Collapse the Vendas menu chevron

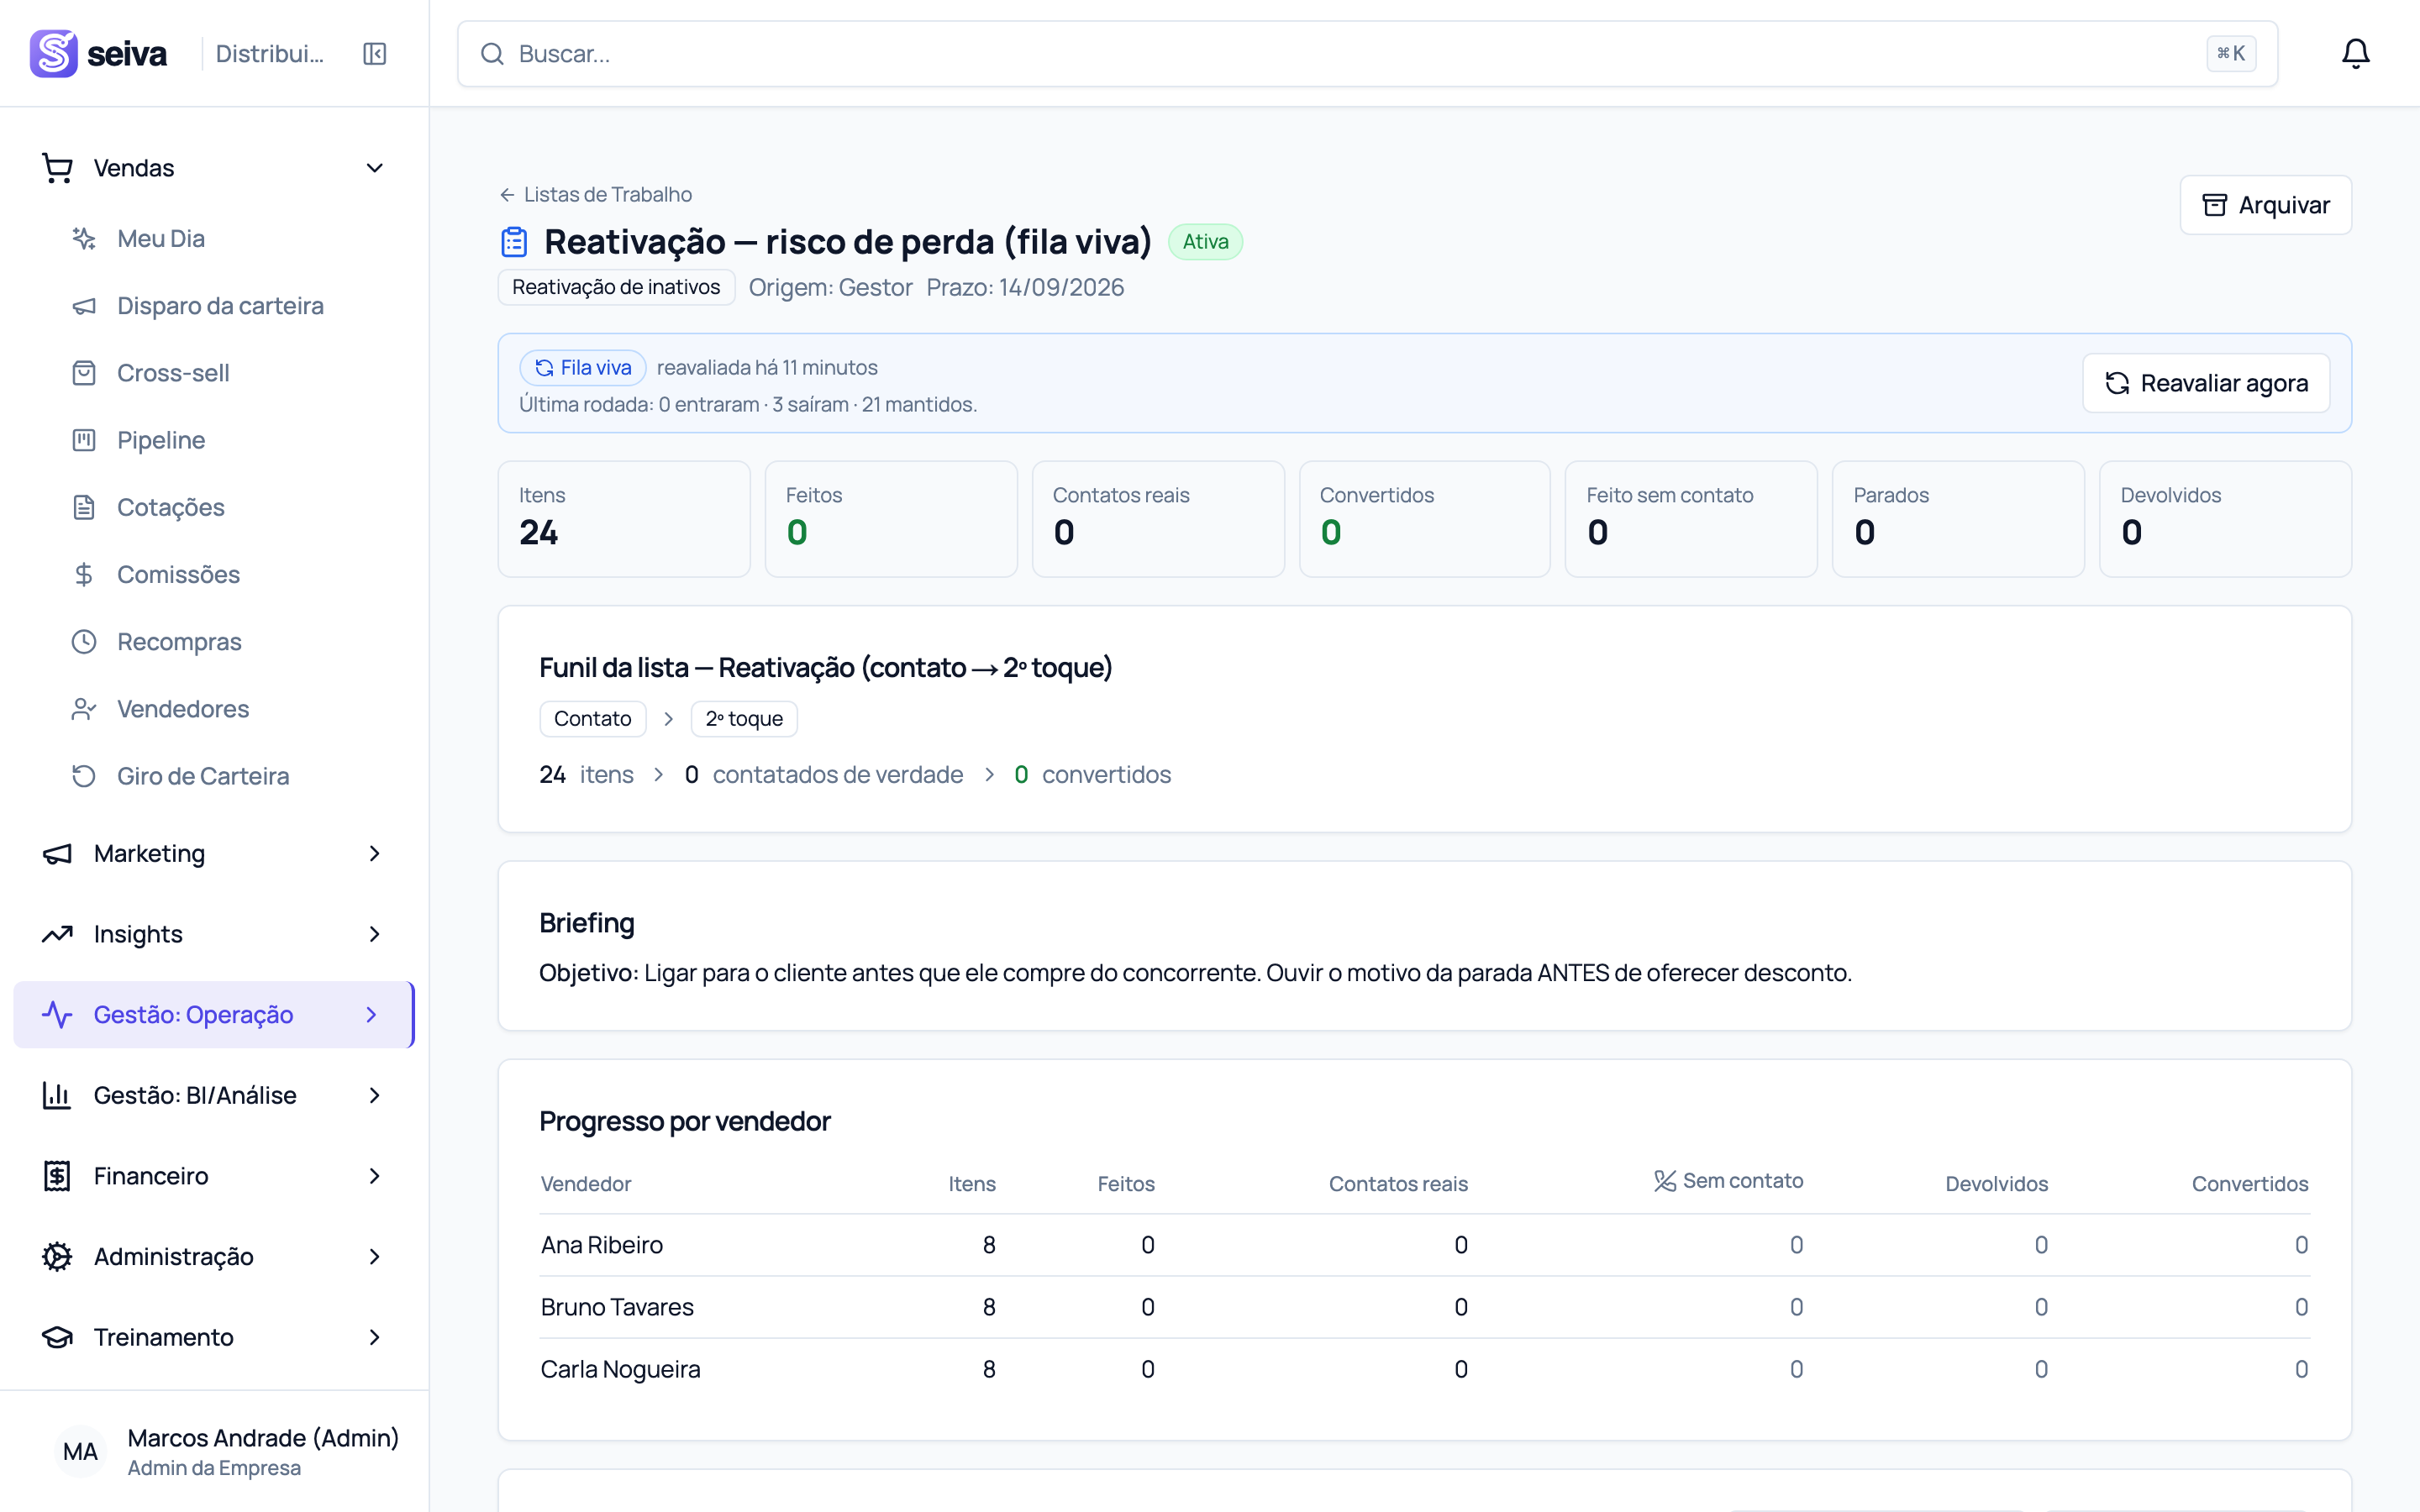pos(375,168)
